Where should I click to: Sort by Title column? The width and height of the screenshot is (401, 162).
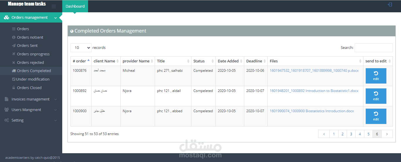173,61
